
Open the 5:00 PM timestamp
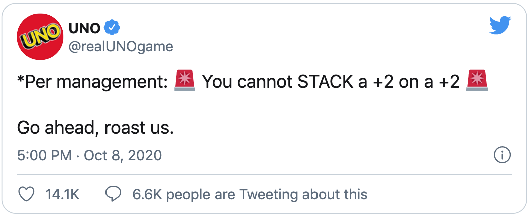[44, 156]
